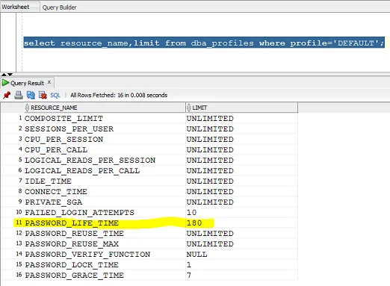Screen dimensions: 390x286
Task: Click the green run arrow on Query Result tab
Action: click(5, 83)
